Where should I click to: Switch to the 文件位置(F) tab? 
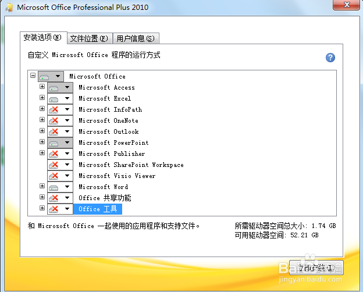tap(90, 38)
